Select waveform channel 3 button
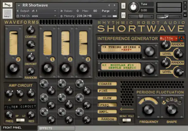This screenshot has width=188, height=131. click(88, 59)
